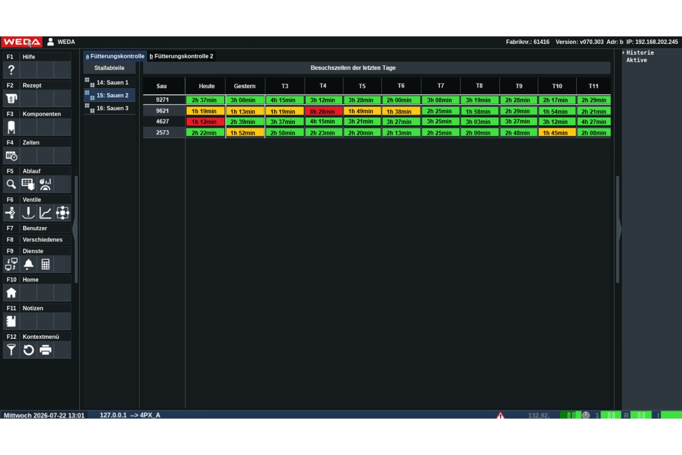Collapse the right panel with its edge arrow

point(619,230)
